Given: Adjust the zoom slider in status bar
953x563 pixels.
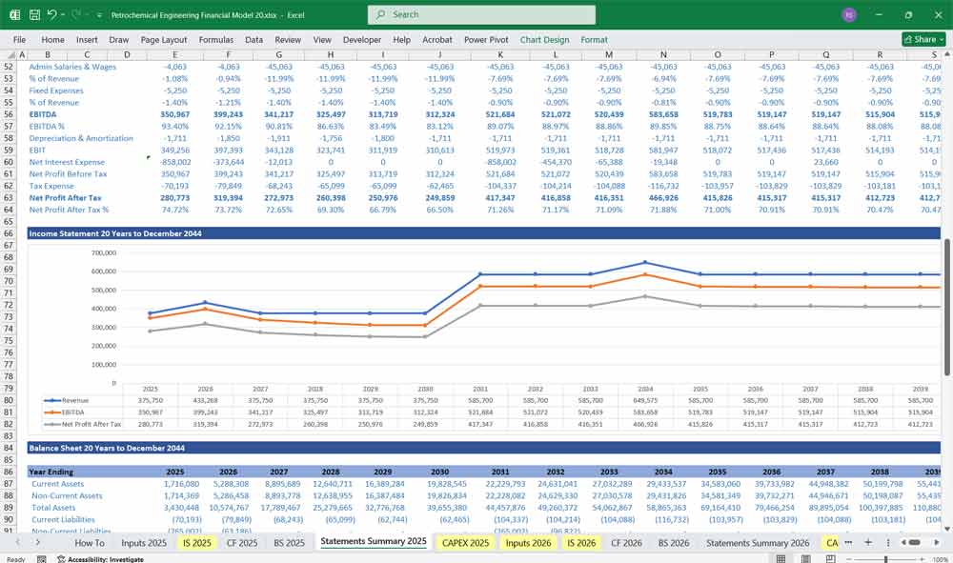Looking at the screenshot, I should click(886, 556).
